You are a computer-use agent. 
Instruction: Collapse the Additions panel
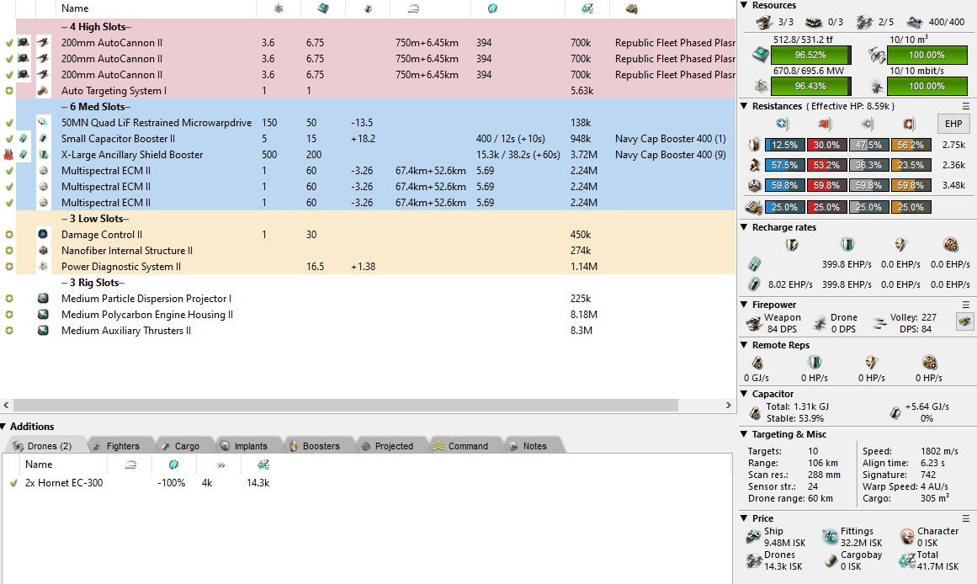pos(4,427)
